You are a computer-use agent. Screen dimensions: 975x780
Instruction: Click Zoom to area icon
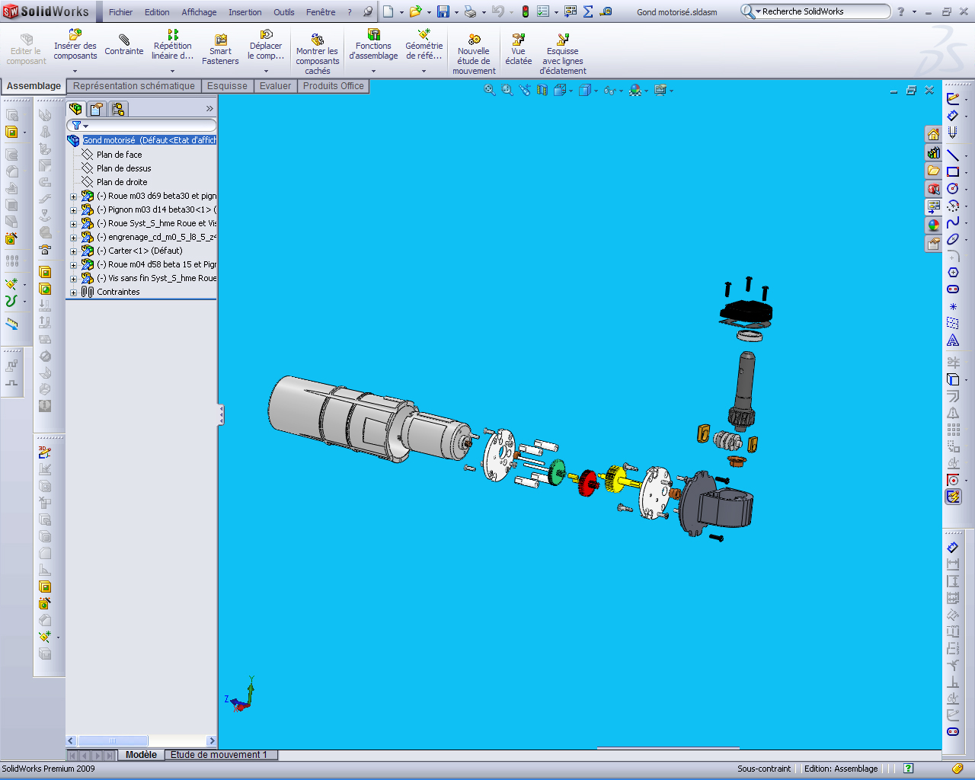[x=507, y=90]
